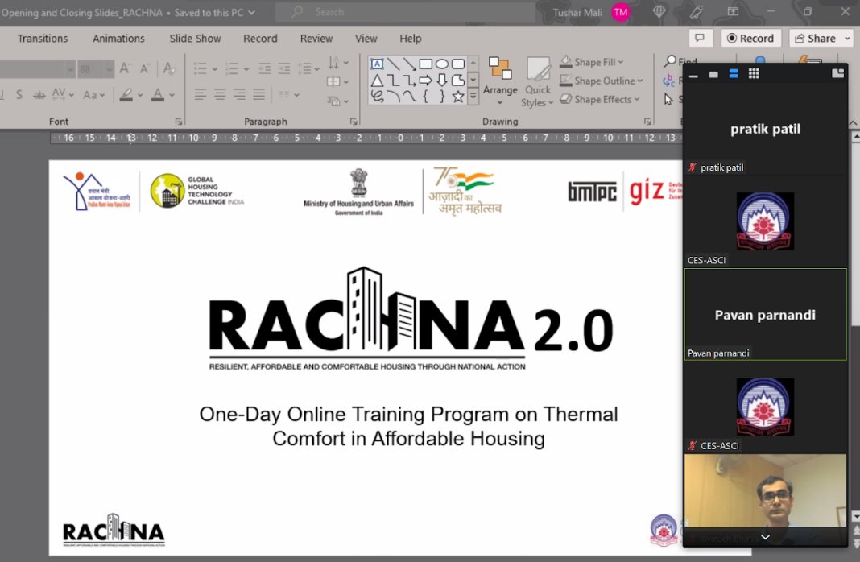Image resolution: width=860 pixels, height=562 pixels.
Task: Show more participants with down chevron
Action: click(x=765, y=537)
